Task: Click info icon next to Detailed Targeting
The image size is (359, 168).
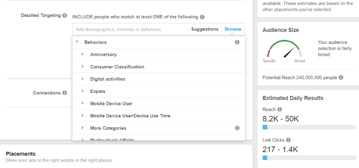Action: pos(64,15)
